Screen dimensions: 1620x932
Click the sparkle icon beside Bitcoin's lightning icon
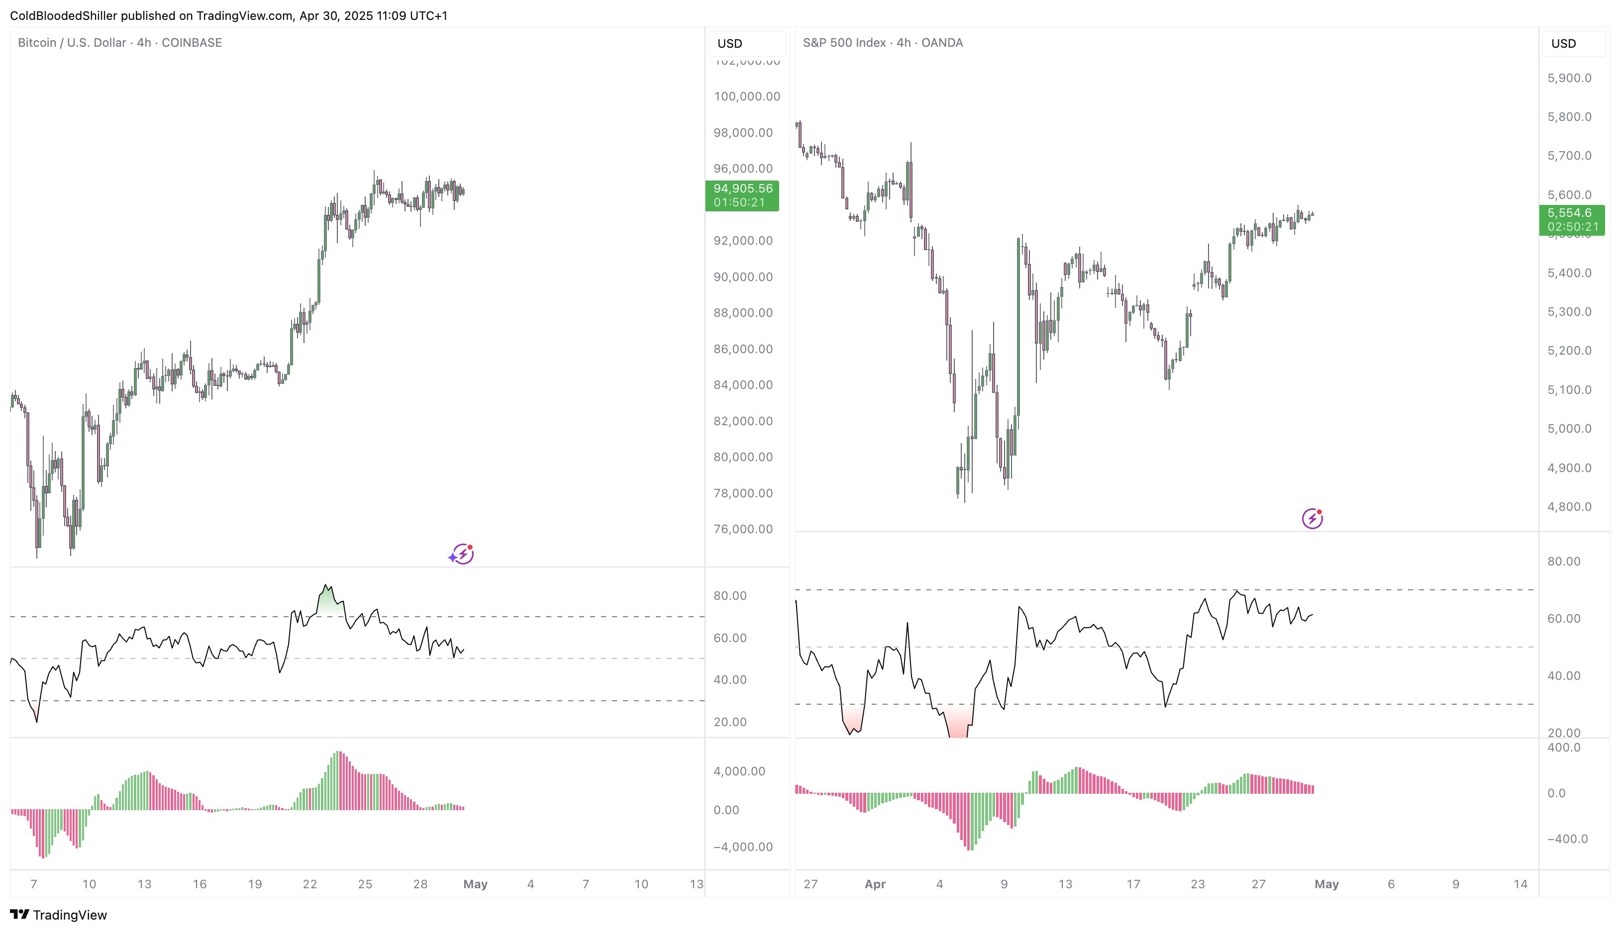(452, 558)
